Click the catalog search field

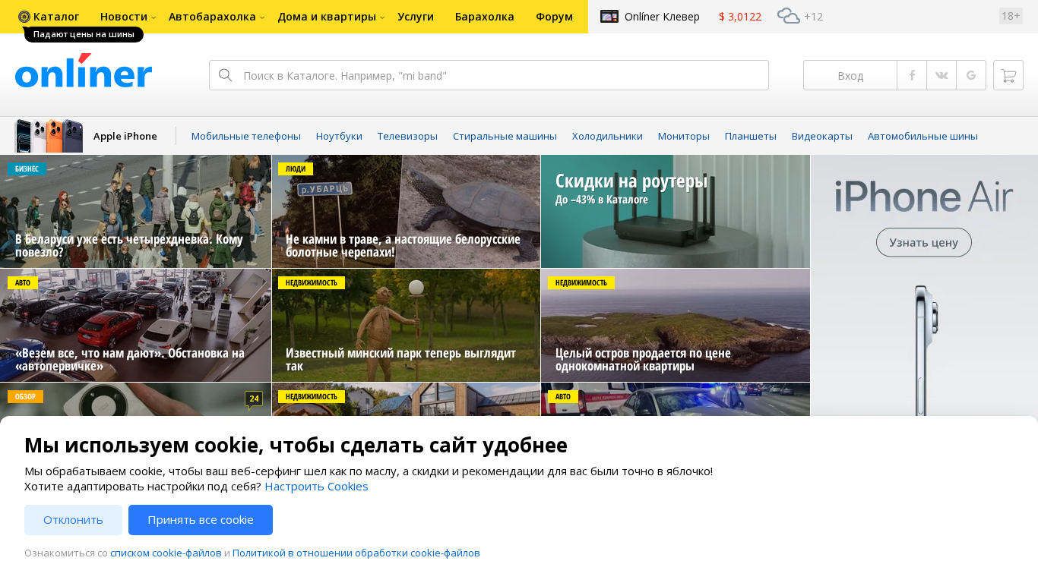coord(489,75)
